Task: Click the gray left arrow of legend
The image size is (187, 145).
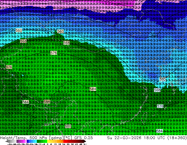Action: click(7, 141)
